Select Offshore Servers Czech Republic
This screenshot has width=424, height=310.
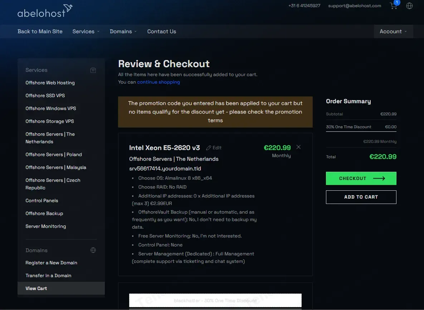click(x=53, y=184)
